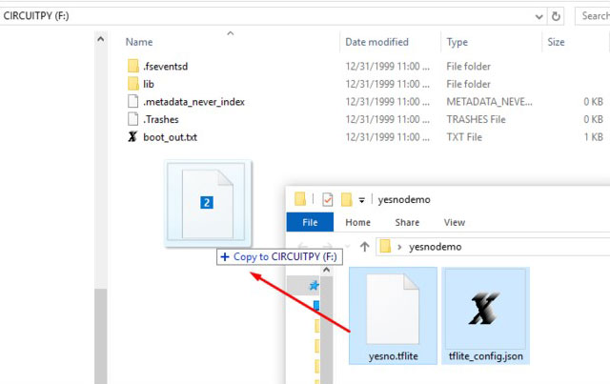Open the Share ribbon tab
Screen dimensions: 610x384
(407, 222)
